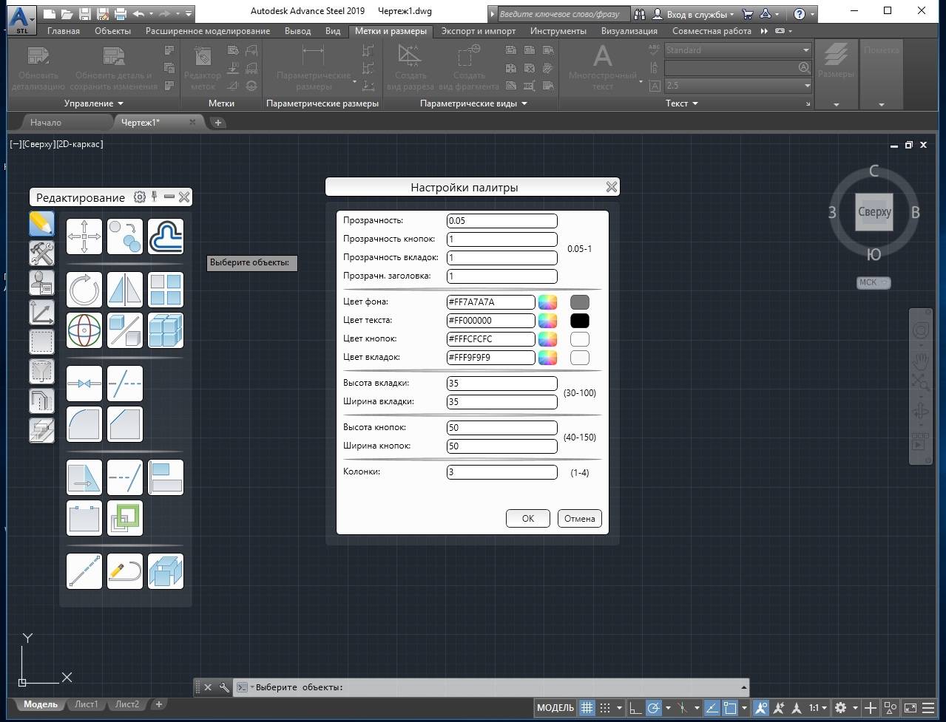946x722 pixels.
Task: Select the 3D Rotate sphere tool
Action: tap(84, 330)
